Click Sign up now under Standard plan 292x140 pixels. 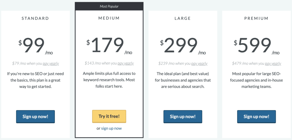coord(35,117)
